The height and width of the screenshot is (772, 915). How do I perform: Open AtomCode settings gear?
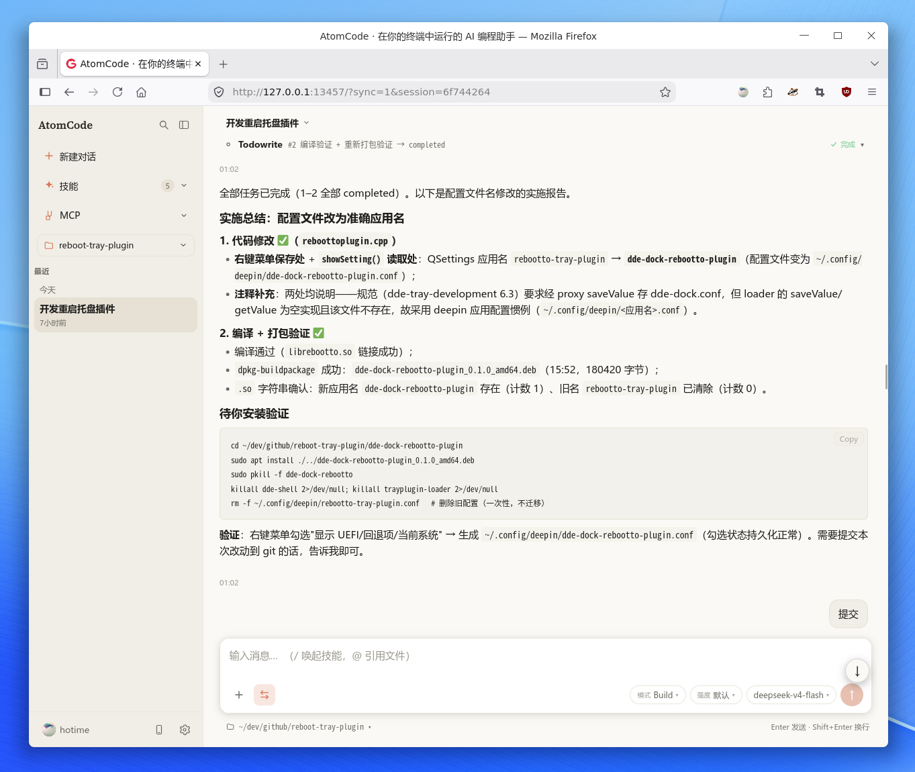pos(185,730)
